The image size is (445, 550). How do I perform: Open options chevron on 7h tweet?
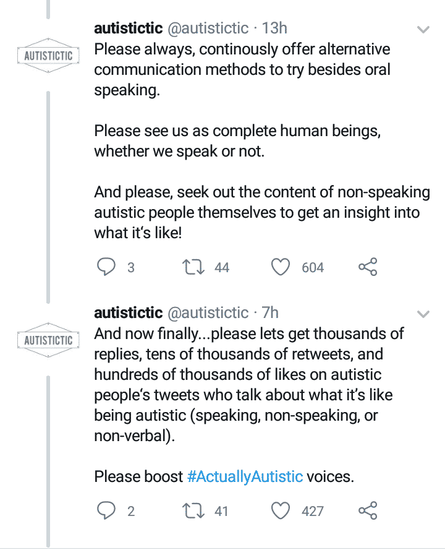[x=423, y=314]
